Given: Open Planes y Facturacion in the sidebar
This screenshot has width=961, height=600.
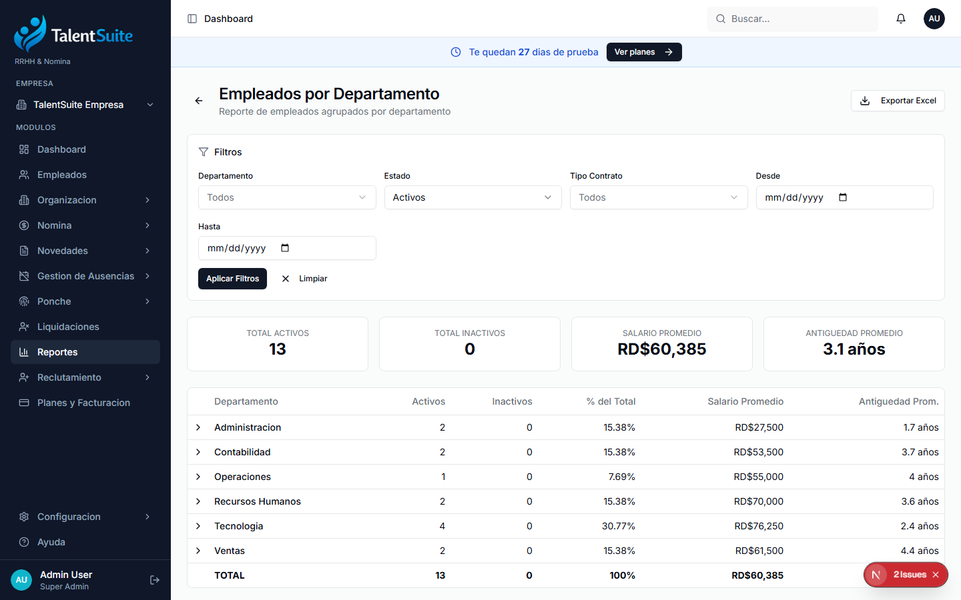Looking at the screenshot, I should click(85, 403).
